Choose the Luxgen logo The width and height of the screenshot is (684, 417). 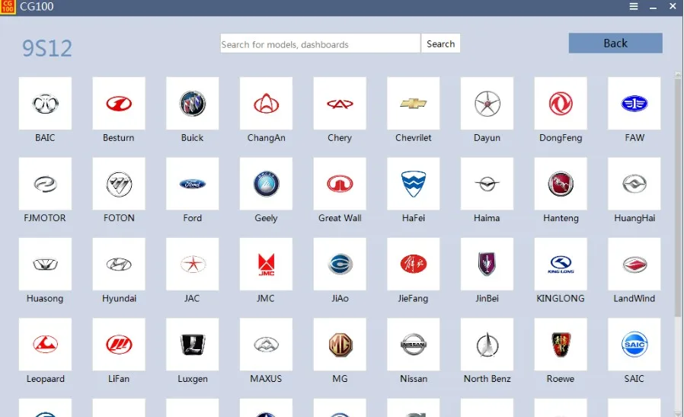click(x=193, y=345)
